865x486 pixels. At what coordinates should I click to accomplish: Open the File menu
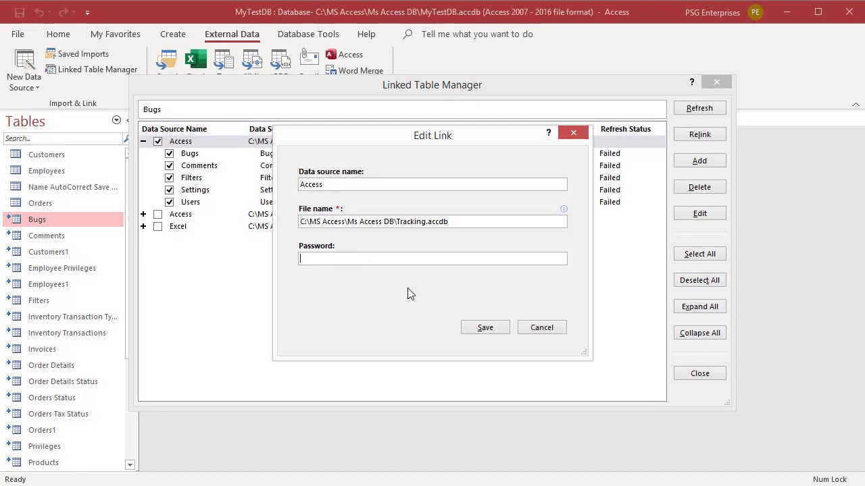click(18, 34)
